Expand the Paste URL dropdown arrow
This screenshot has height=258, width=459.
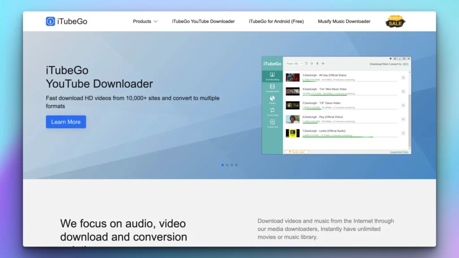[x=301, y=64]
